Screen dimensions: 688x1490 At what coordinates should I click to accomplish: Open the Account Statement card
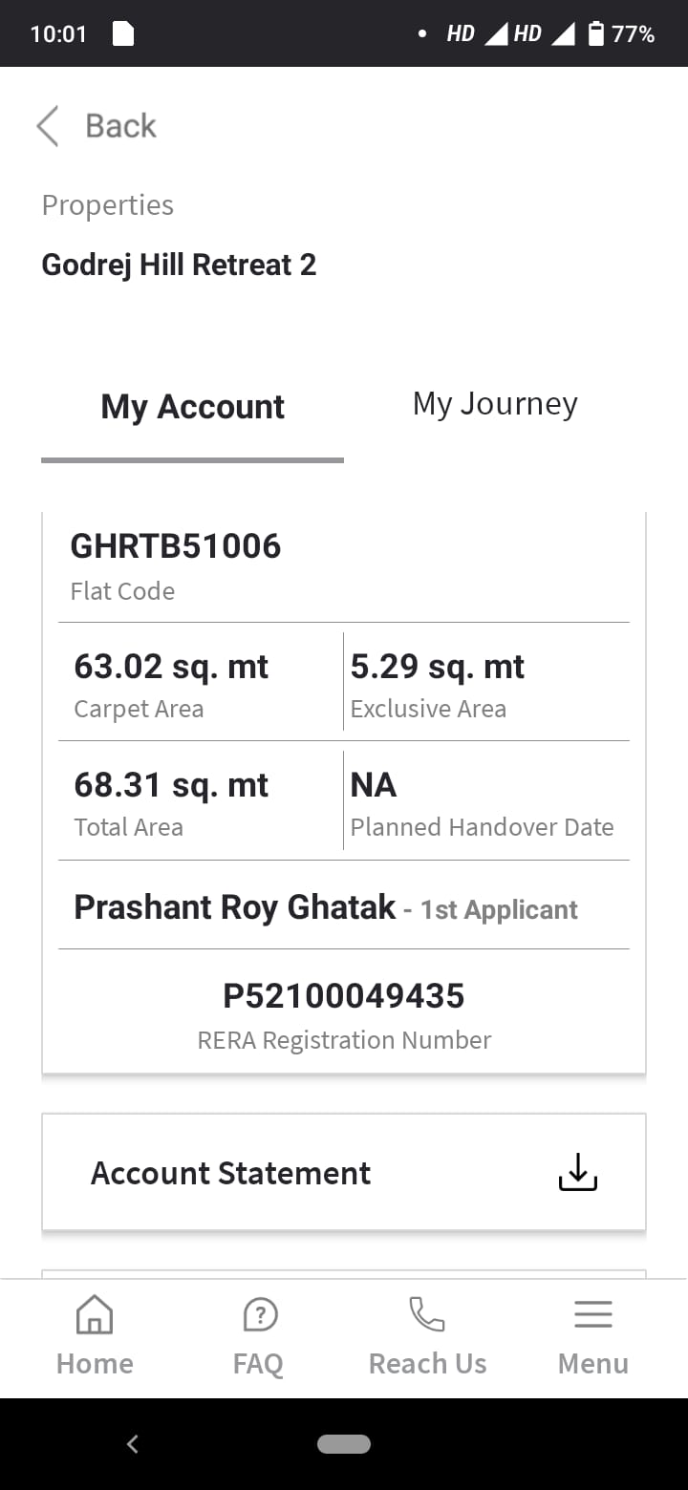(230, 1173)
